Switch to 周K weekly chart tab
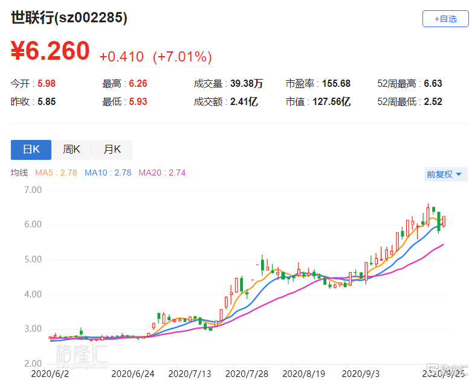 click(71, 150)
